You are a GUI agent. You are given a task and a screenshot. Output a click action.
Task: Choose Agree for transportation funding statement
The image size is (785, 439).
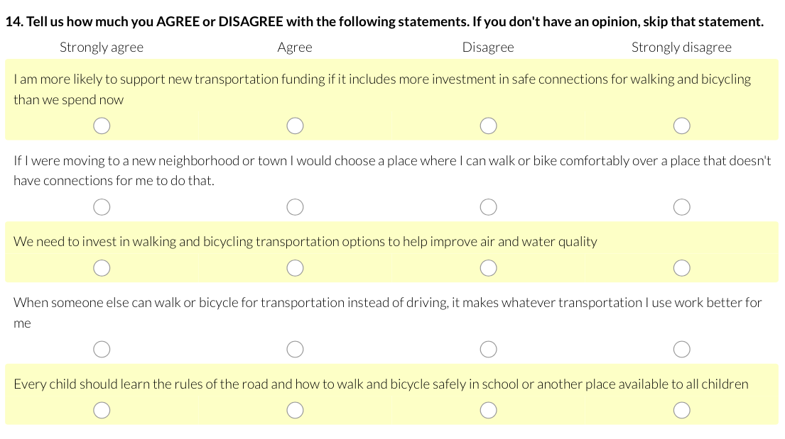(296, 126)
